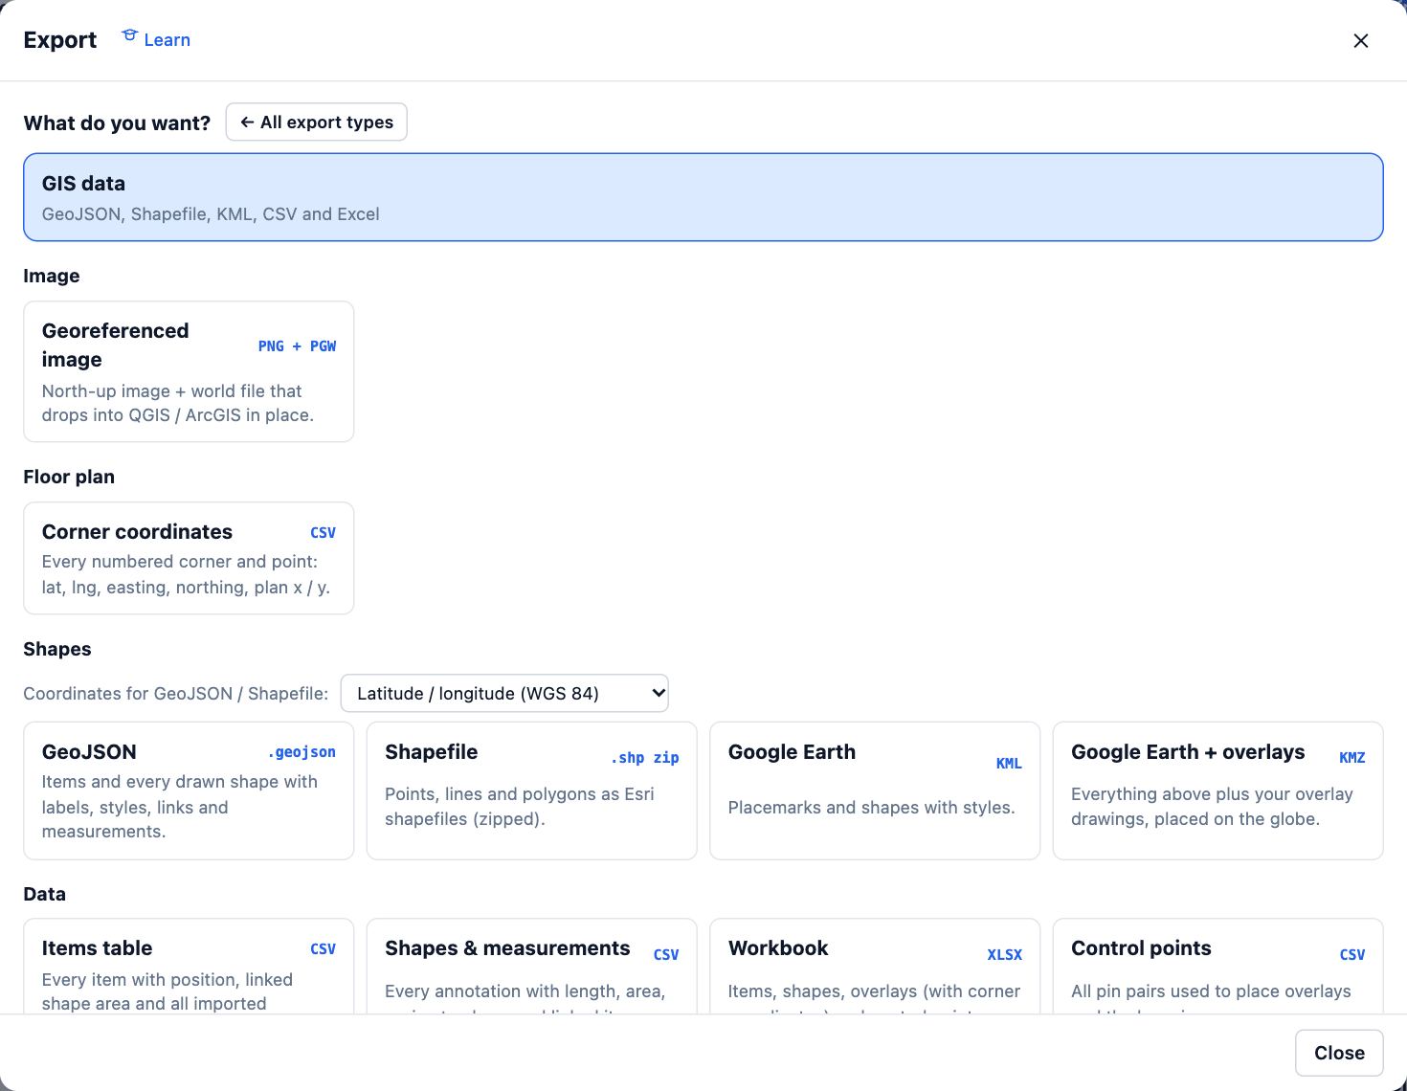Viewport: 1407px width, 1091px height.
Task: Click the PNG + PGW format badge
Action: click(297, 345)
